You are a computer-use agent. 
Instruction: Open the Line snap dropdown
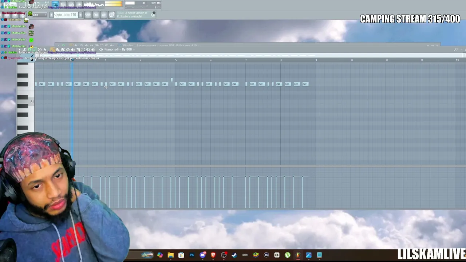[x=40, y=15]
